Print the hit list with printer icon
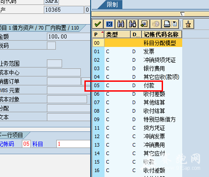Screen dimensions: 209x177 (167, 24)
